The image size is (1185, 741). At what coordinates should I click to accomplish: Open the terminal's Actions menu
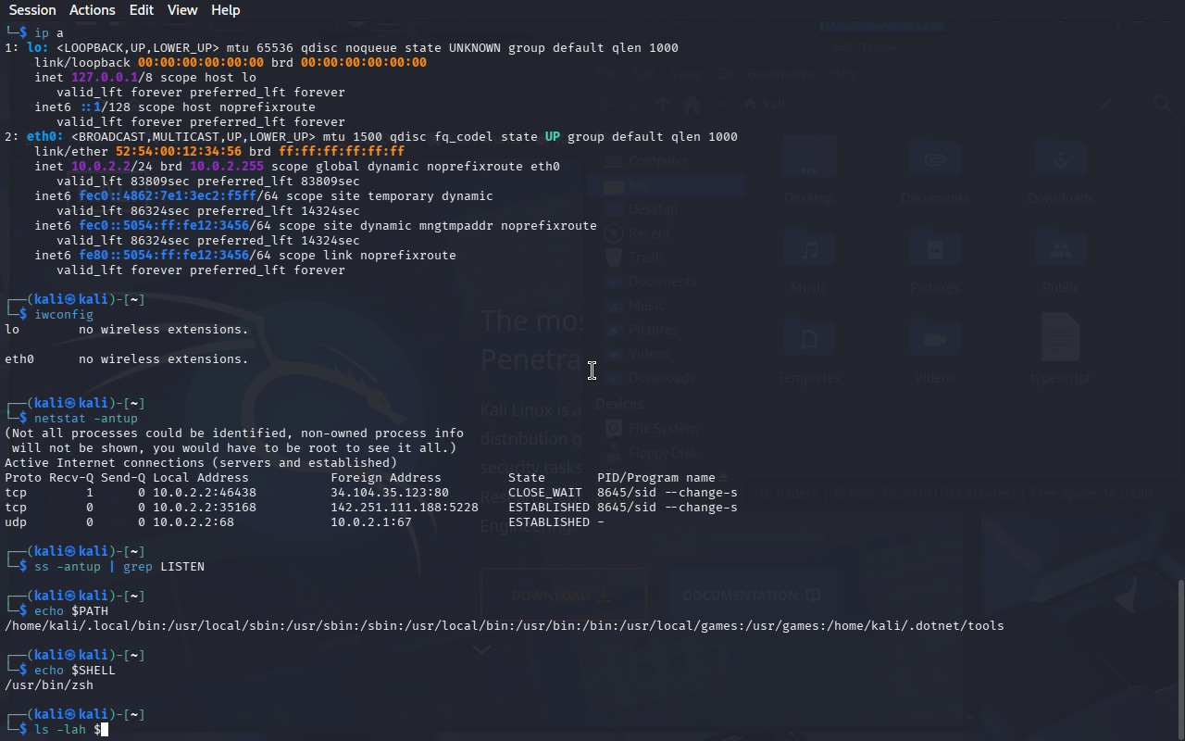click(x=93, y=10)
